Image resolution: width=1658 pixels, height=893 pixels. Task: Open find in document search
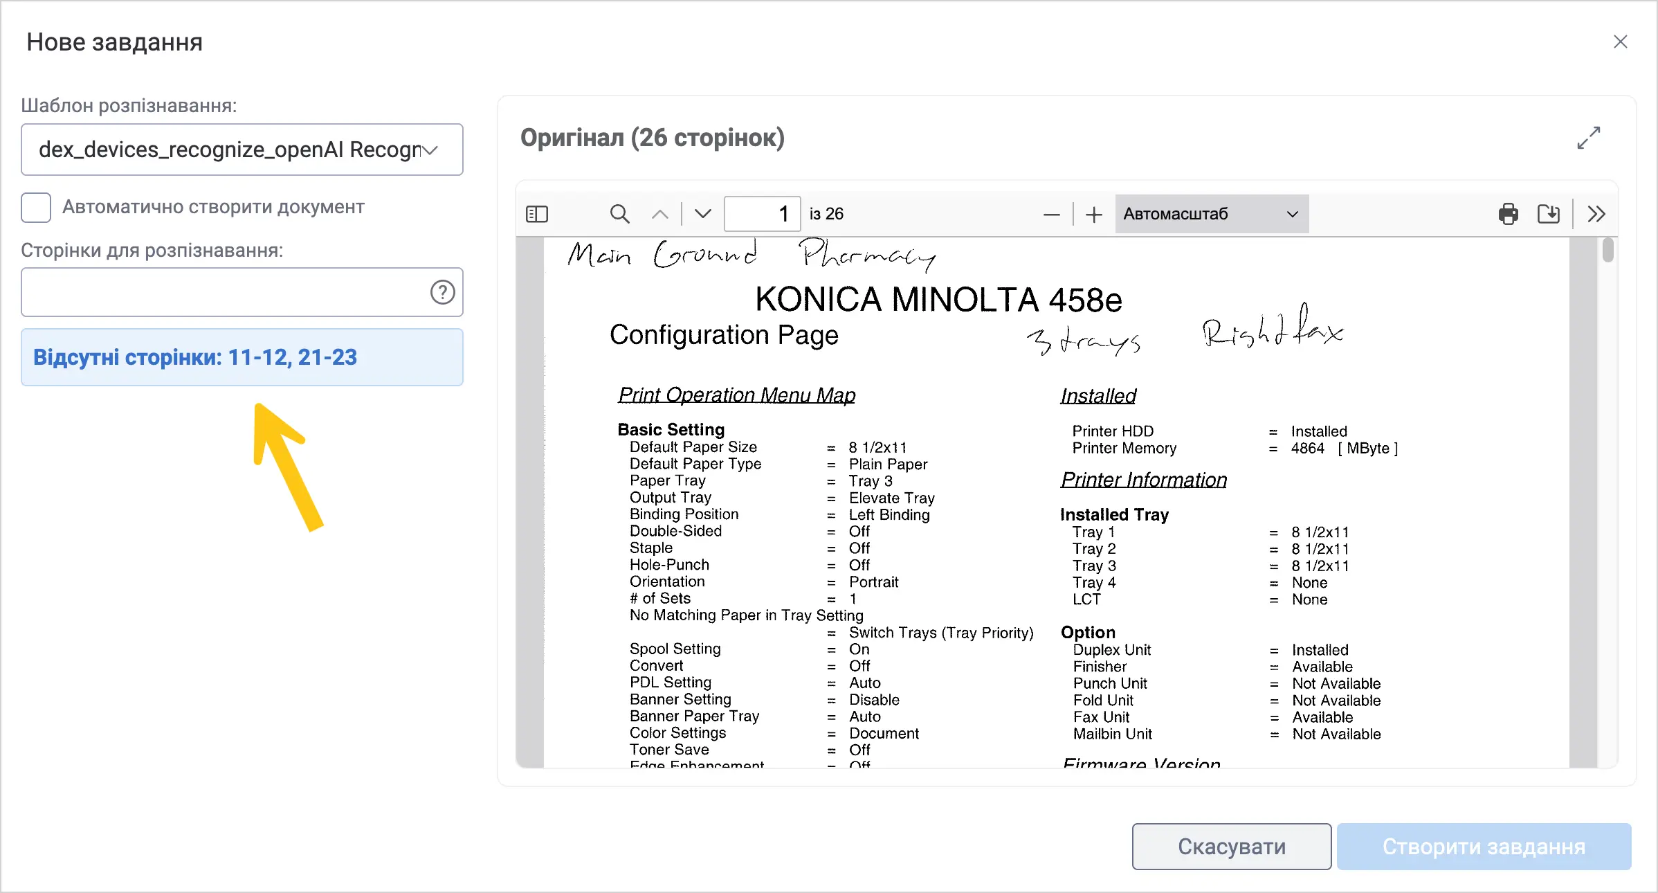(619, 214)
